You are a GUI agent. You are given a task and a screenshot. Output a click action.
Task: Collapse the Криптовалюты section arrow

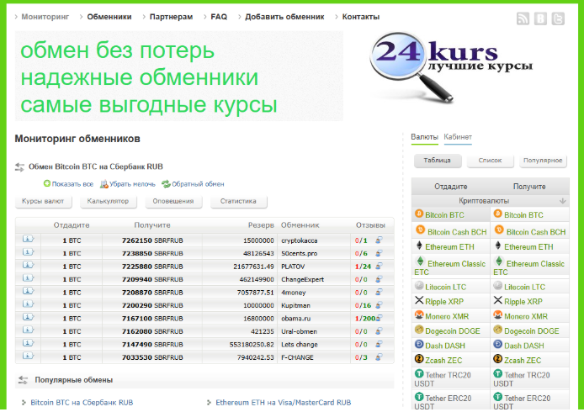point(562,201)
